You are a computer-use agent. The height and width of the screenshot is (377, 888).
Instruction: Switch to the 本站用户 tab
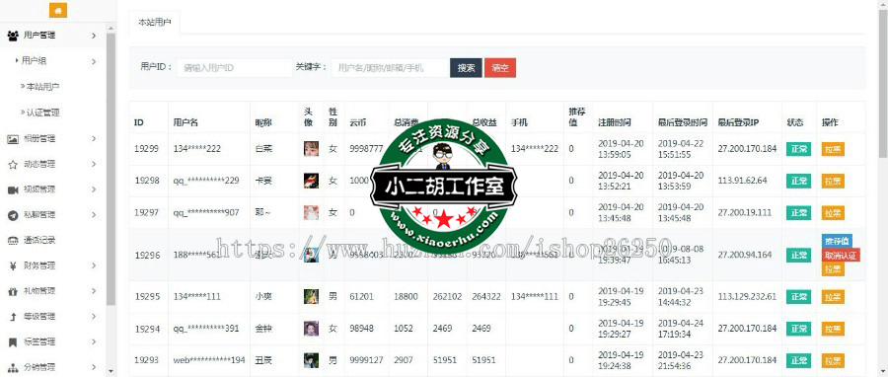click(155, 23)
